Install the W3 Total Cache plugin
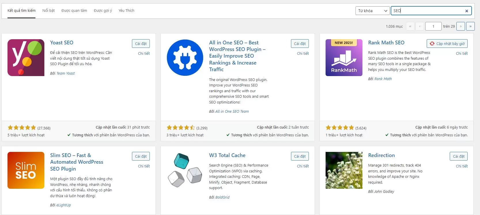The width and height of the screenshot is (480, 215). pyautogui.click(x=300, y=156)
